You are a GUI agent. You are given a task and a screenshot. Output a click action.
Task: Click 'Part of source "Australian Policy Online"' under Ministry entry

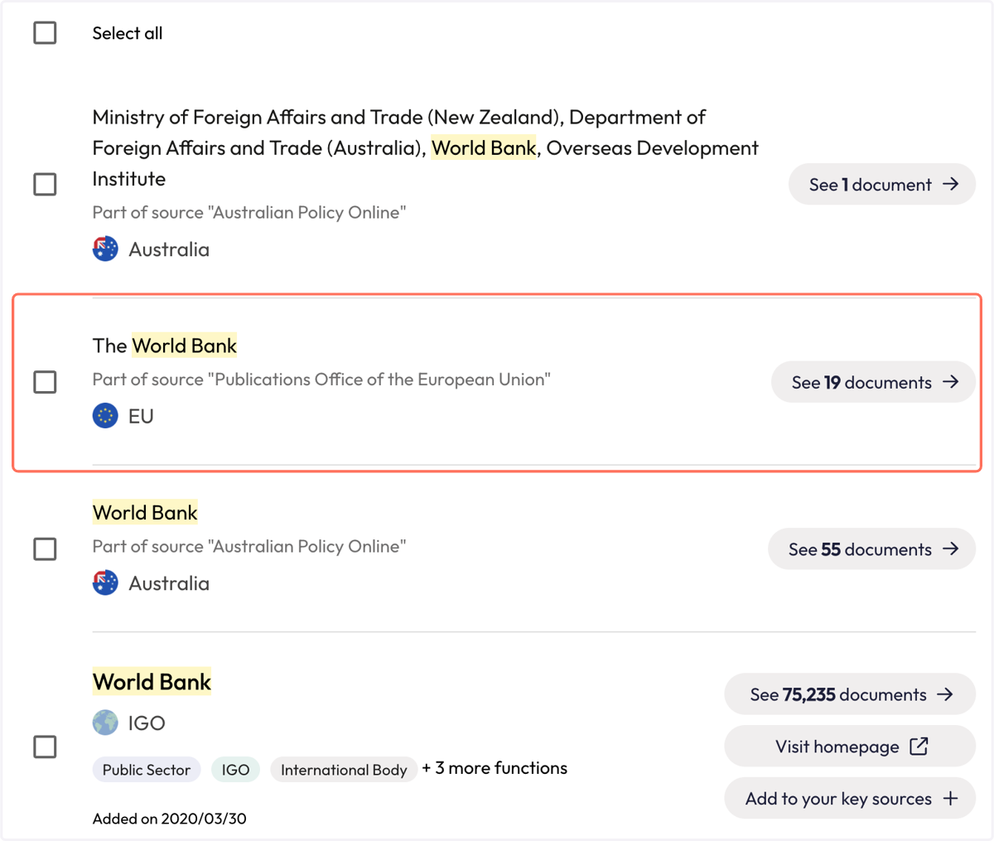pos(249,212)
